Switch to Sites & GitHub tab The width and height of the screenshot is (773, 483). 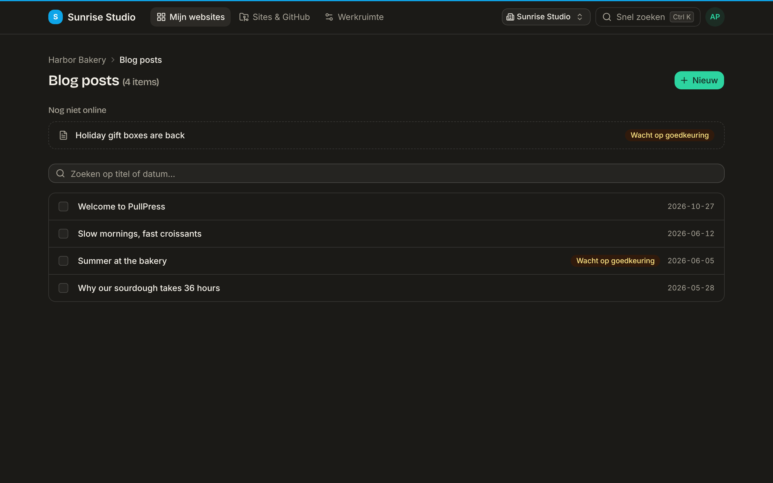(274, 17)
